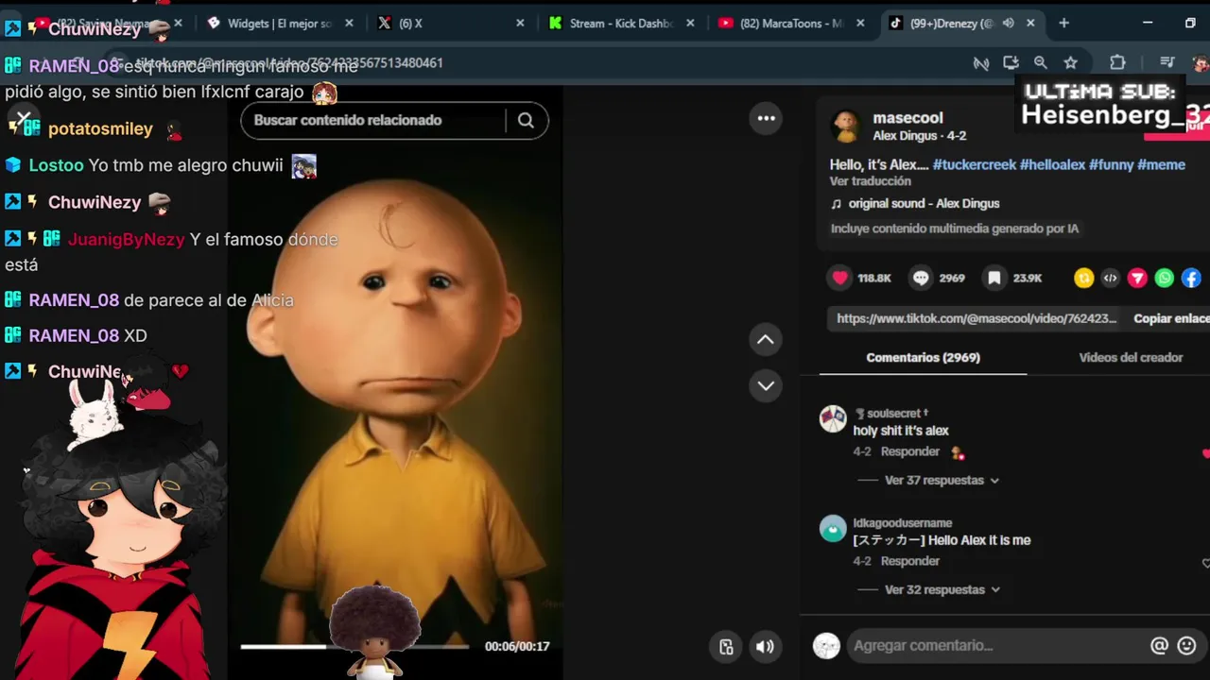This screenshot has width=1210, height=680.
Task: Open the three-dot more options menu
Action: [x=766, y=118]
